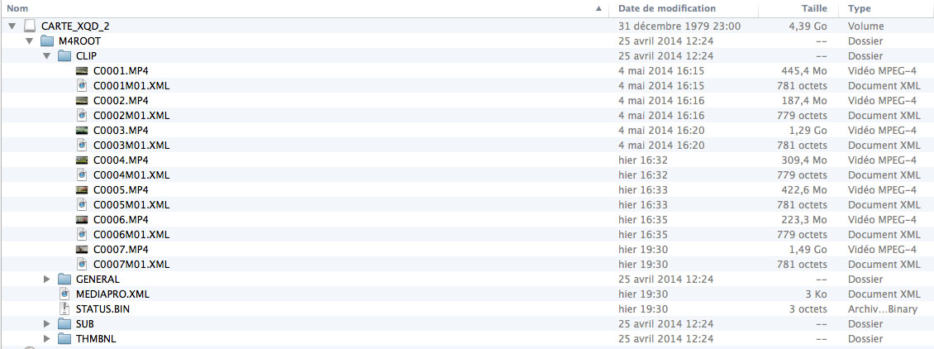The width and height of the screenshot is (934, 349).
Task: Click the M4ROOT folder icon
Action: pos(47,41)
